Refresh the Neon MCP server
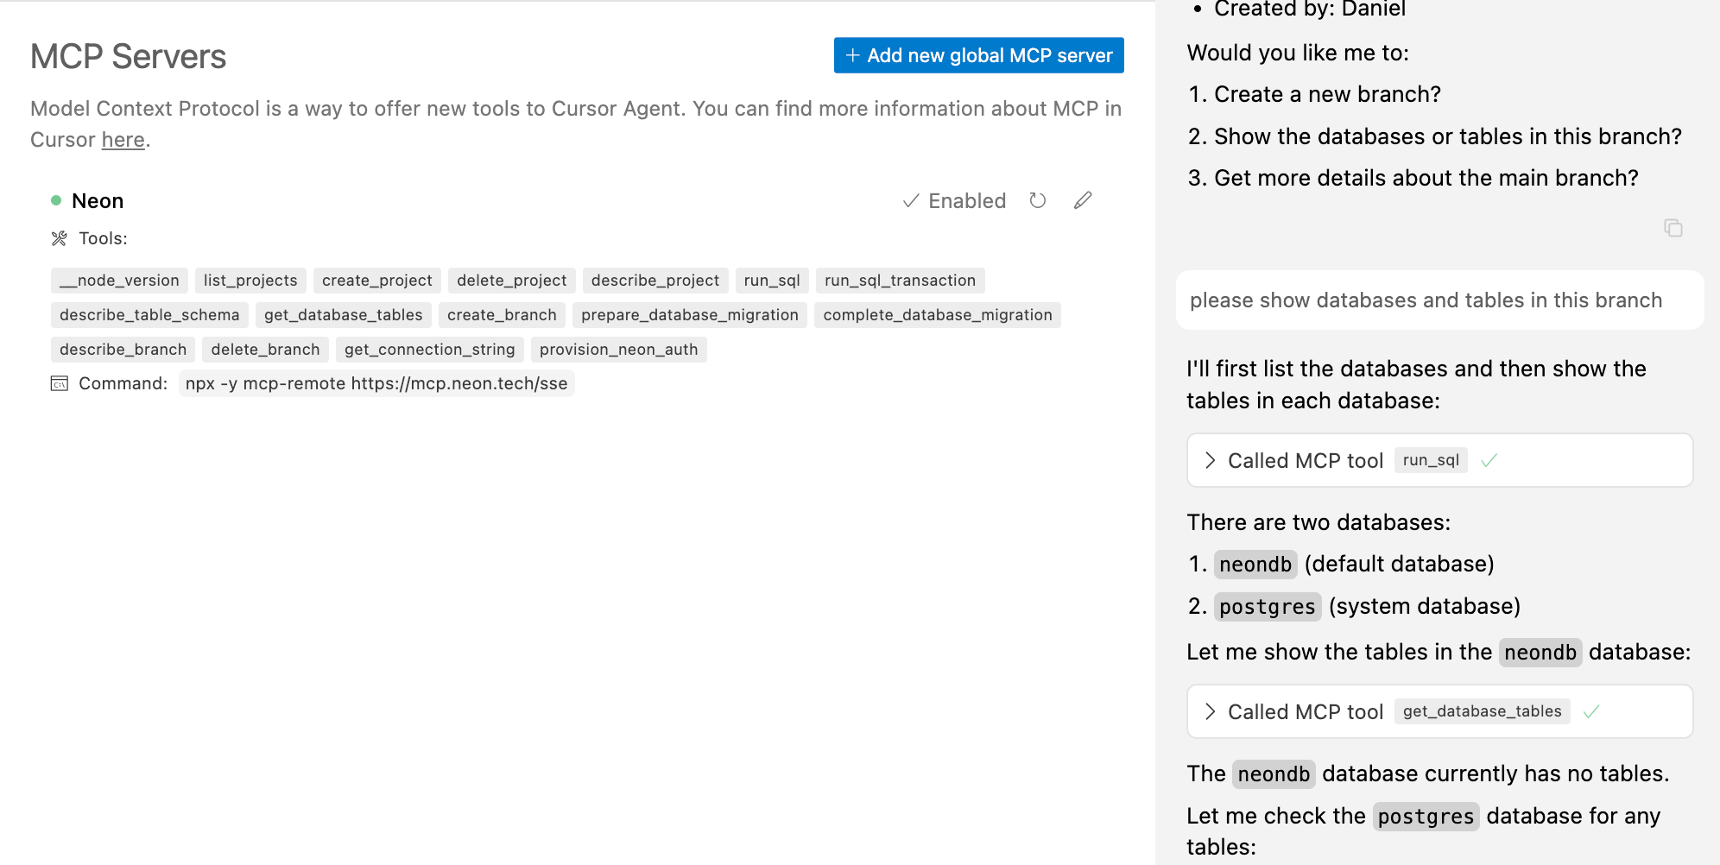 [1038, 200]
